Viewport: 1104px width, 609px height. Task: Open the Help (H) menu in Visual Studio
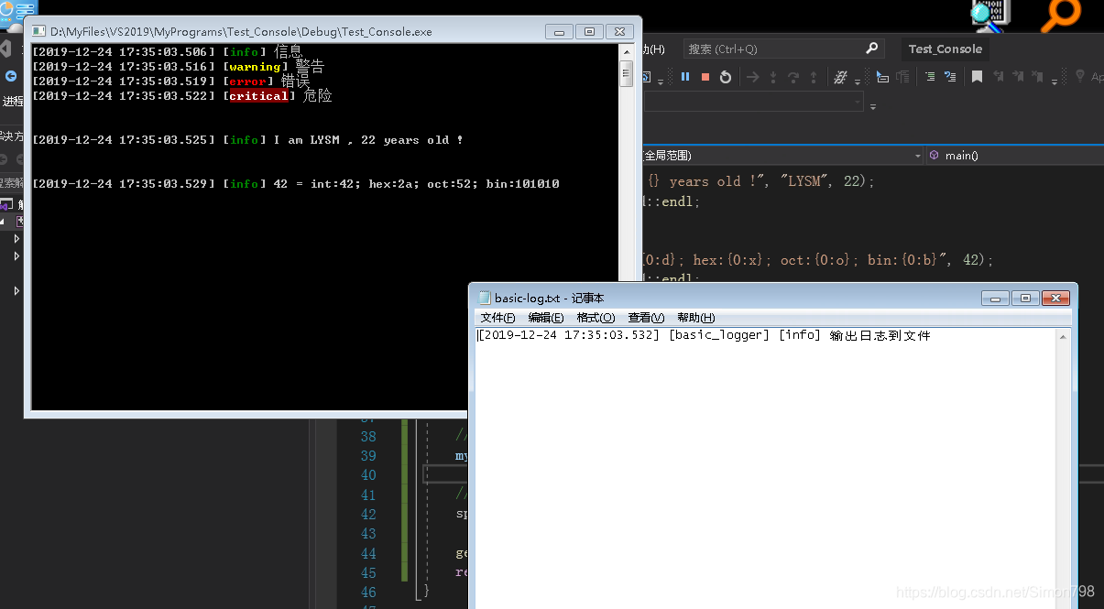(x=652, y=49)
